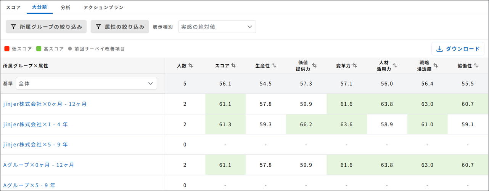Click overall 戦略浸透度 value 56.4
Screen dimensions: 489x191
tap(427, 84)
